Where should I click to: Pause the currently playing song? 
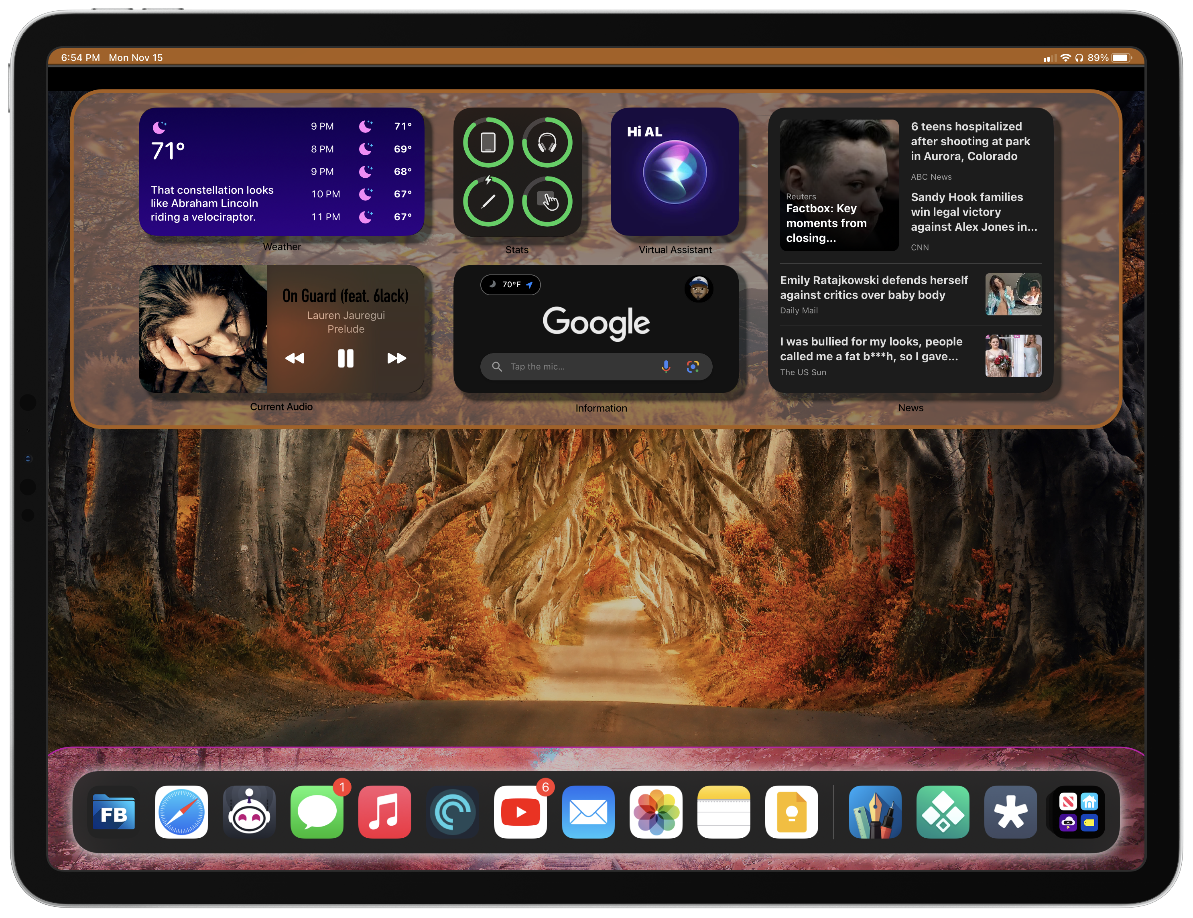[x=346, y=358]
